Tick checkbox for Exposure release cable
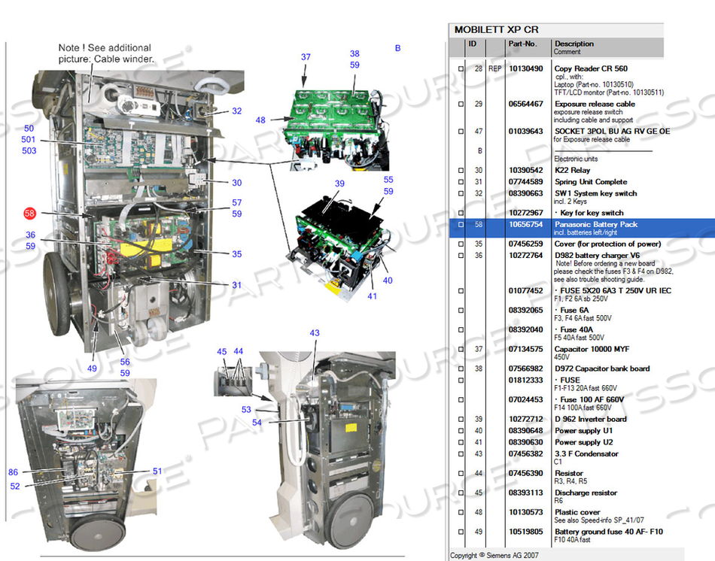The image size is (715, 561). point(461,104)
